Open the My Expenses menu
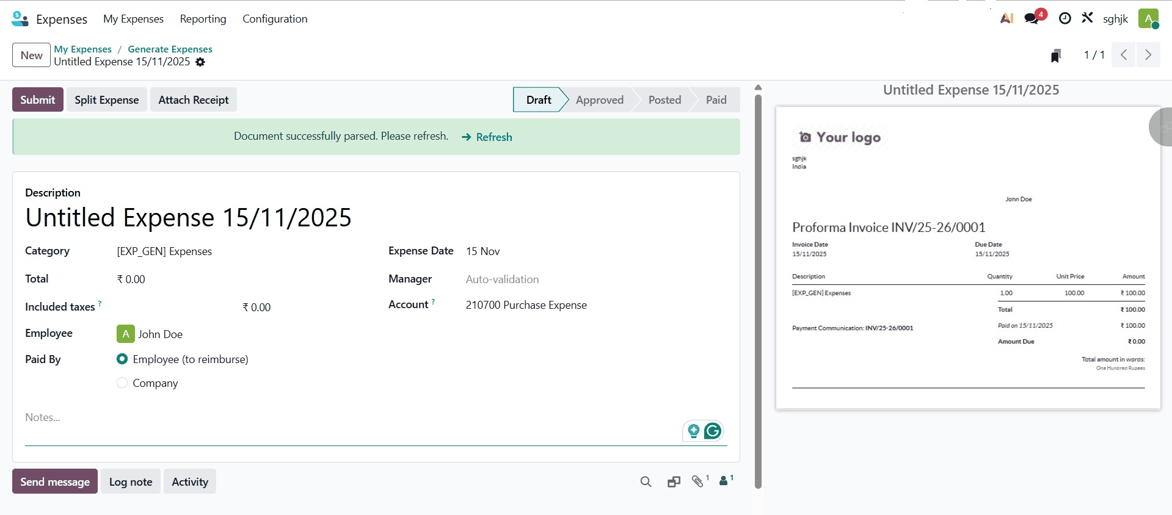 tap(133, 19)
